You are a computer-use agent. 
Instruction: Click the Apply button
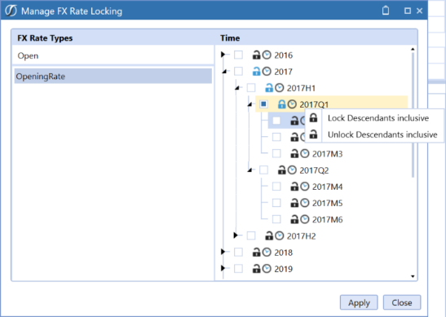[x=359, y=302]
